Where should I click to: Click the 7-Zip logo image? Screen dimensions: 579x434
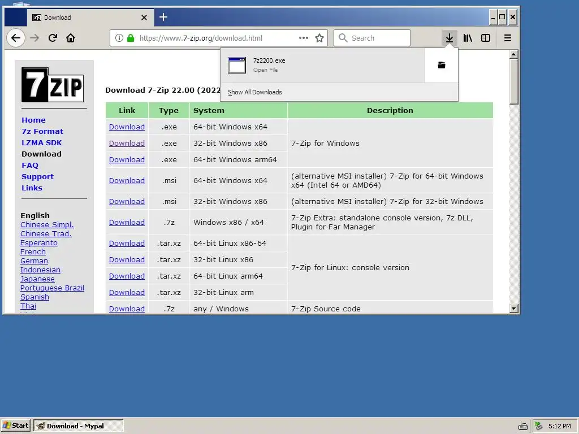click(53, 85)
